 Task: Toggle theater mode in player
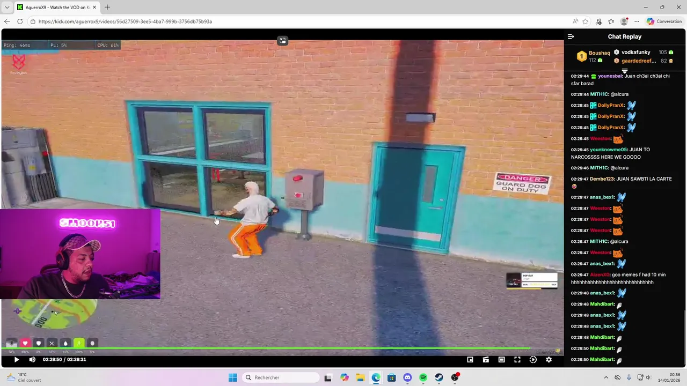(x=501, y=360)
